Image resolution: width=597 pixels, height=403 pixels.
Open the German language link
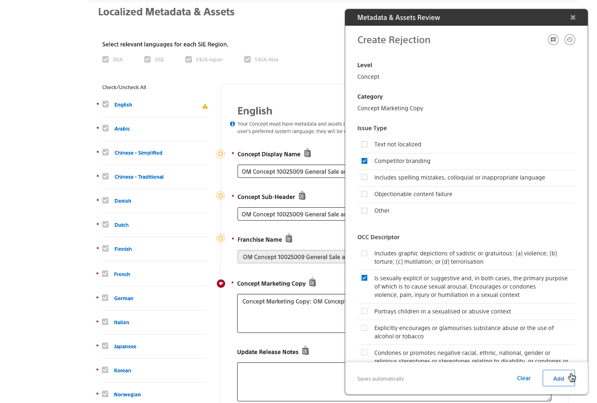(x=124, y=299)
